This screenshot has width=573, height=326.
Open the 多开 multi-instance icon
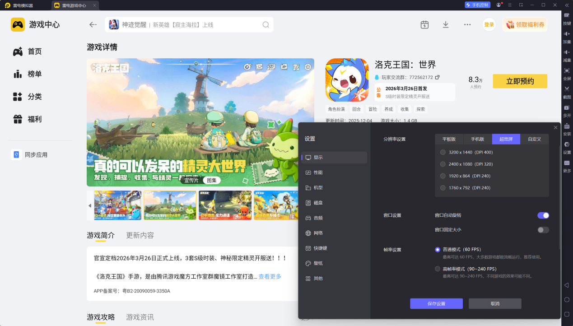[x=567, y=108]
